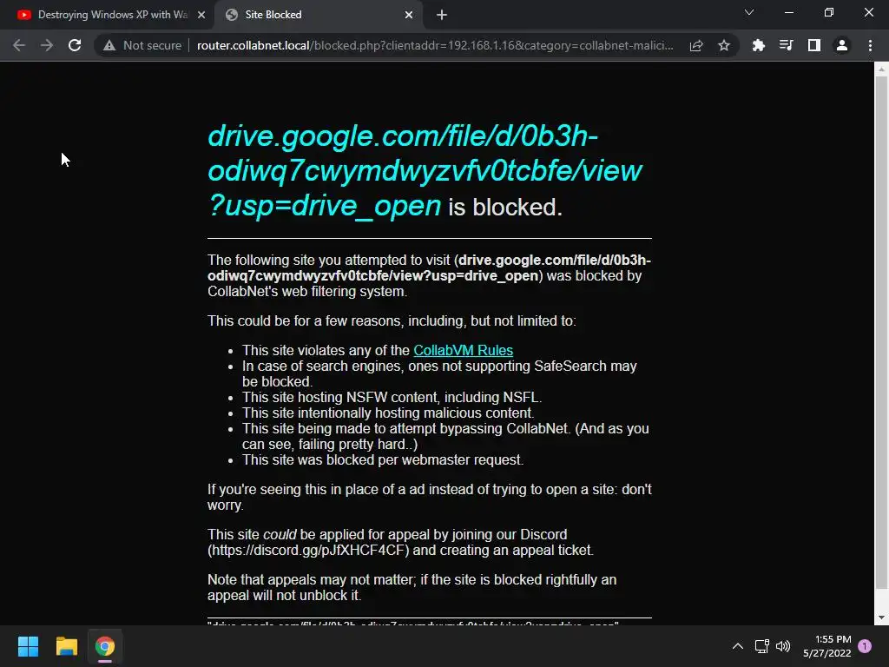Screen dimensions: 889x667
Task: Click the scrollbar down arrow
Action: click(x=881, y=617)
